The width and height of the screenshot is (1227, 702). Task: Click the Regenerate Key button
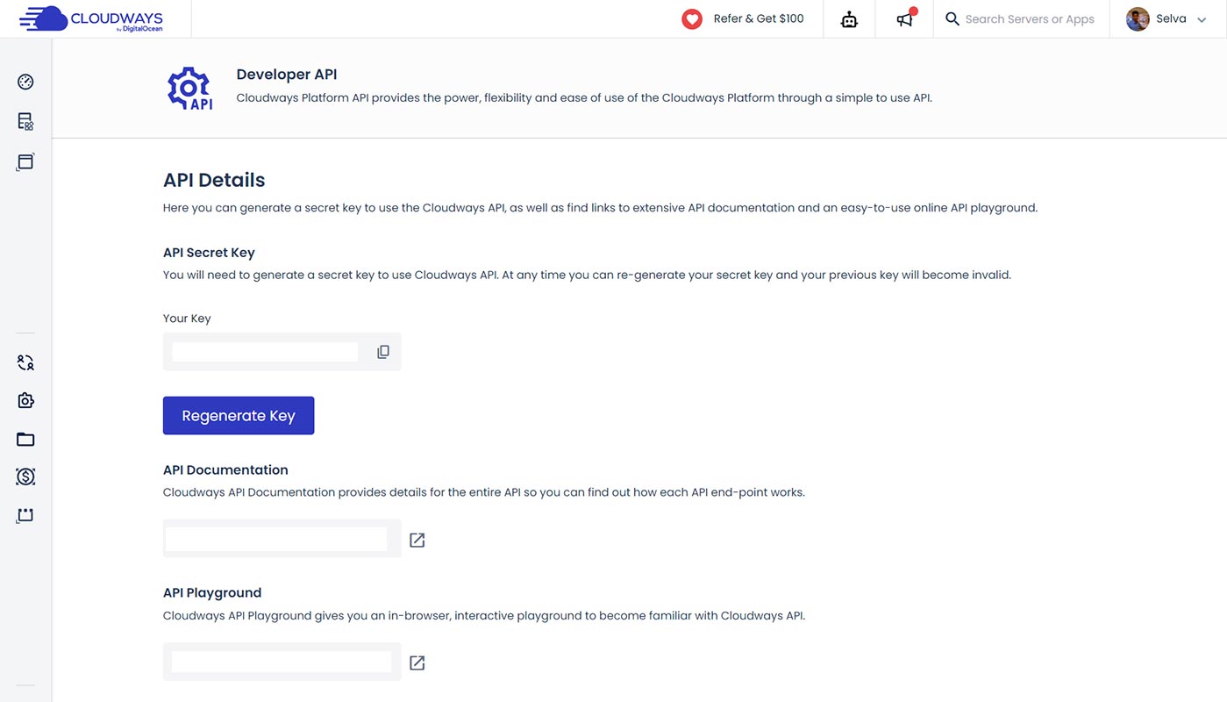[x=239, y=416]
